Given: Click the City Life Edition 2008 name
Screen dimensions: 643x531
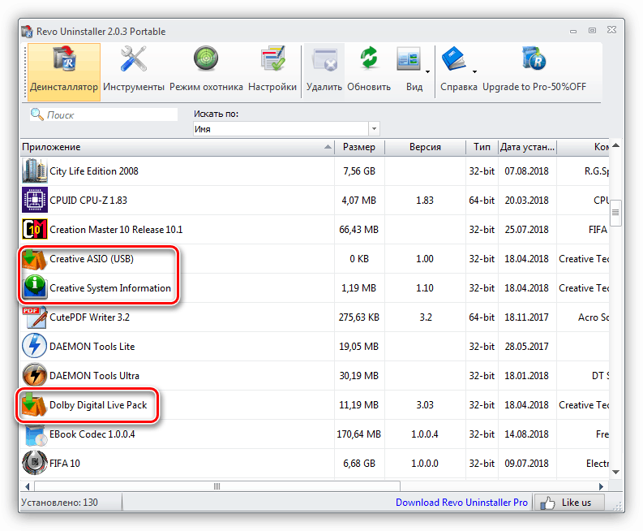Looking at the screenshot, I should click(x=94, y=171).
